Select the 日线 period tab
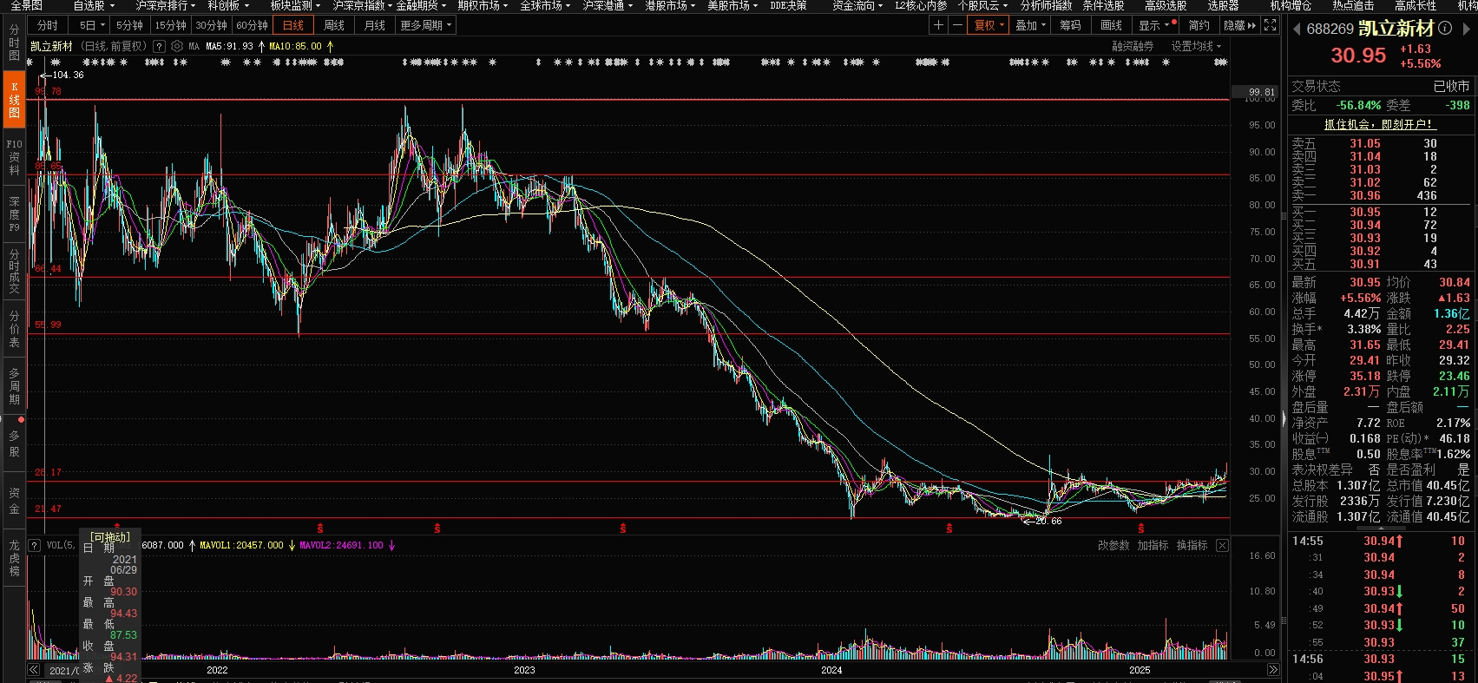The width and height of the screenshot is (1478, 683). (x=293, y=25)
